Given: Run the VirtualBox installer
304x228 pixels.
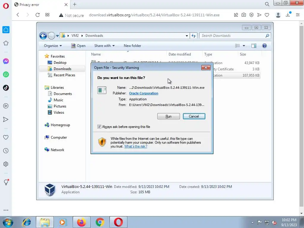Looking at the screenshot, I should [x=169, y=116].
